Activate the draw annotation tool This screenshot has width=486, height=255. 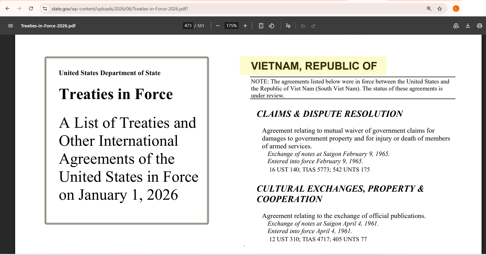[x=288, y=26]
